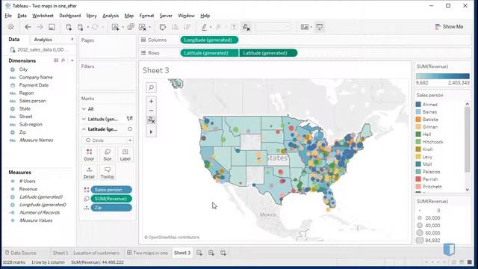Click the Redo forward arrow

tap(40, 27)
